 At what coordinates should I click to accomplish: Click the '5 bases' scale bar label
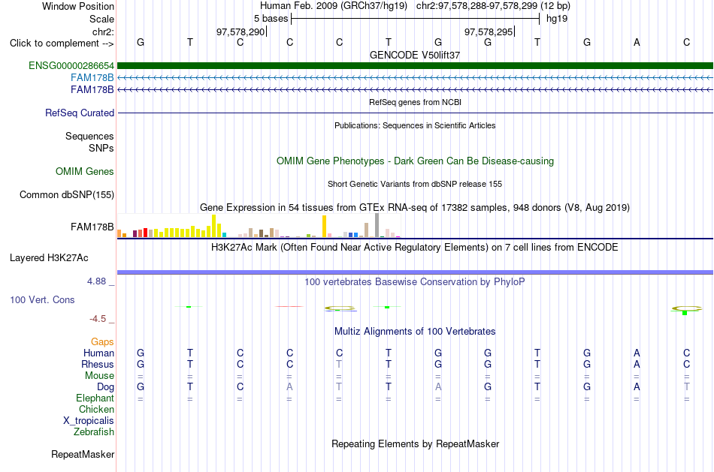[271, 19]
